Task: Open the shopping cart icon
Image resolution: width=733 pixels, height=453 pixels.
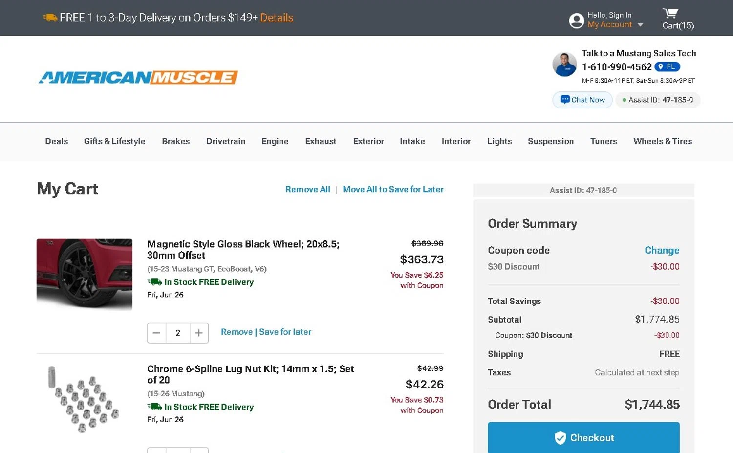Action: coord(670,13)
